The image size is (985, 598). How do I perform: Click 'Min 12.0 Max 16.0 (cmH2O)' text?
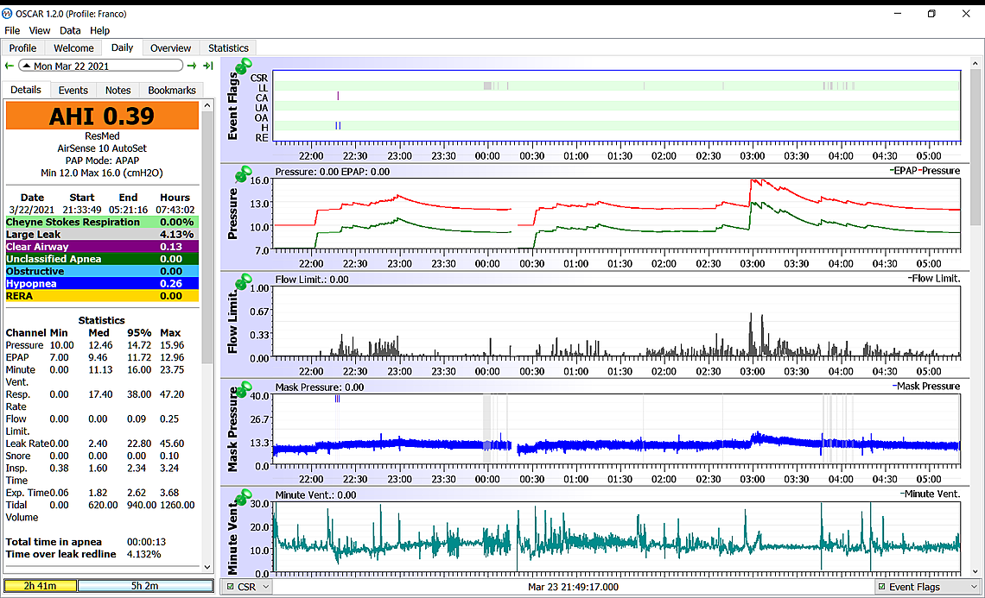(x=102, y=173)
